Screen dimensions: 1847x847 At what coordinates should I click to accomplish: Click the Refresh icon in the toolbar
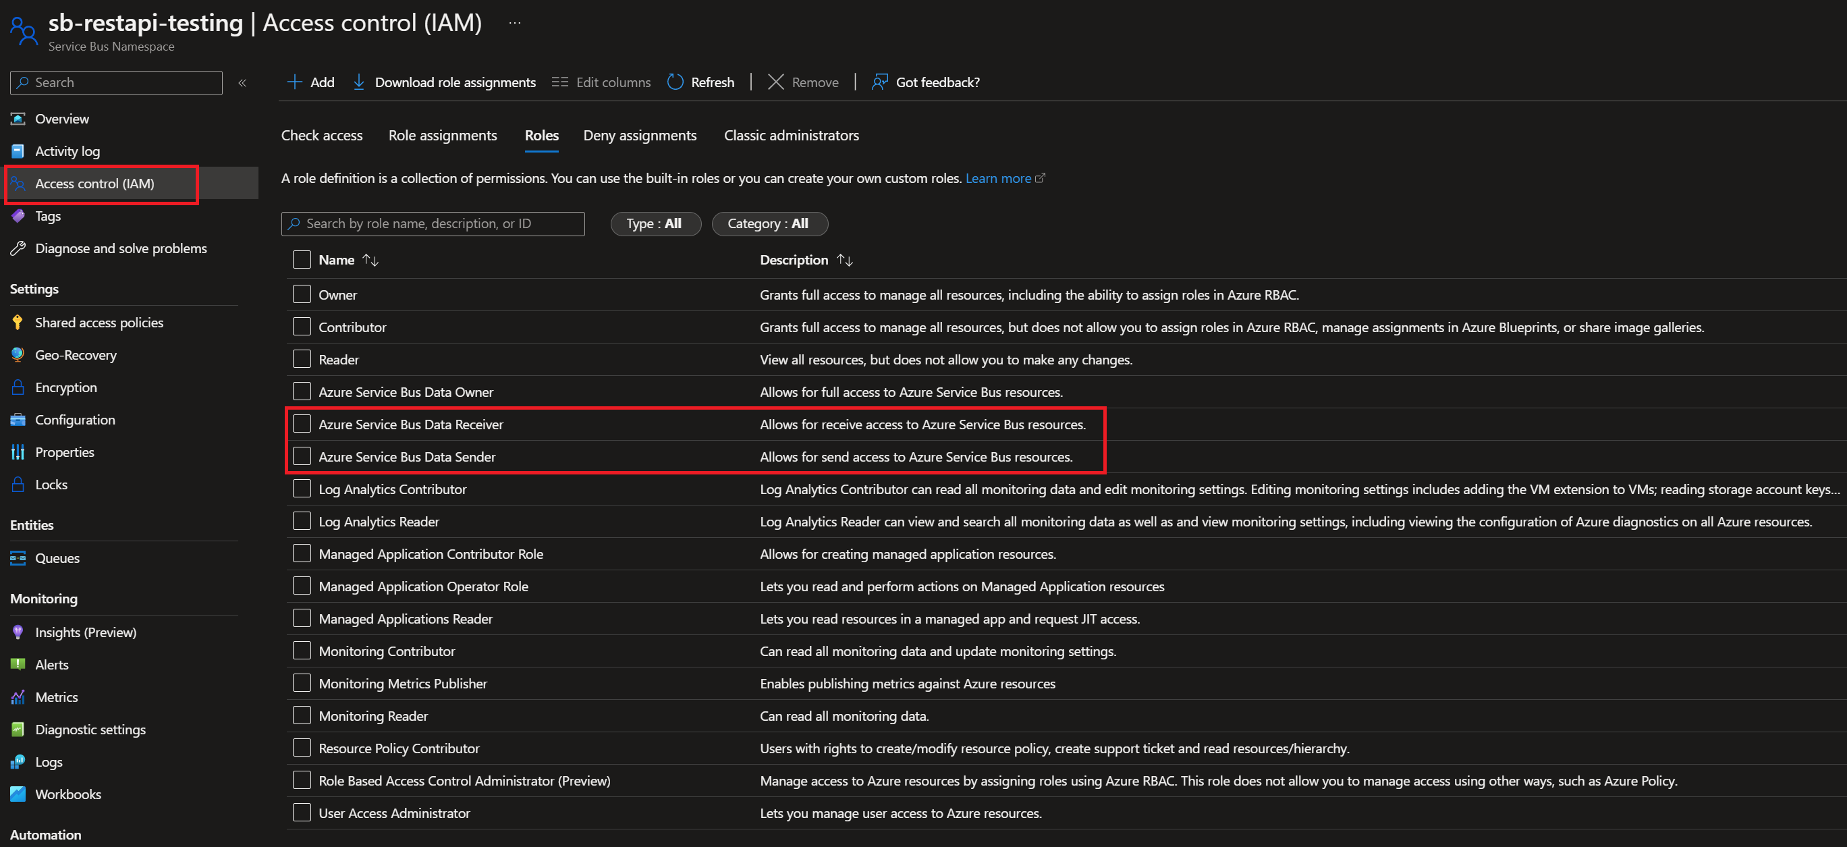tap(675, 82)
